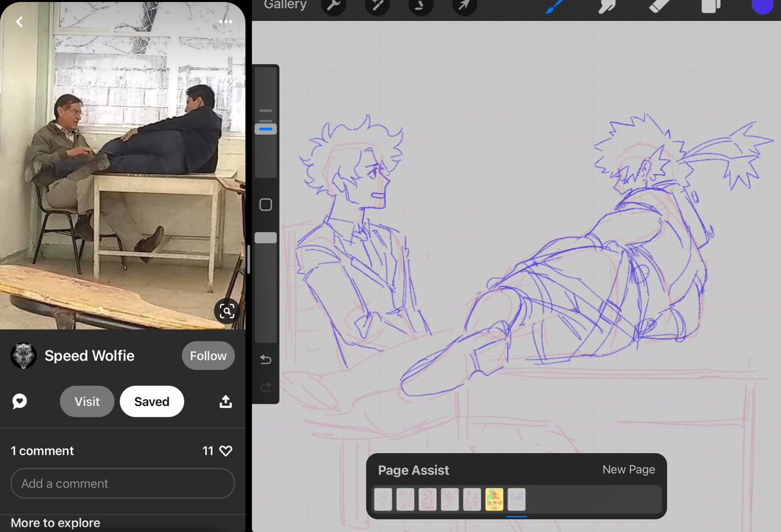
Task: Click the brush size slider handle
Action: click(x=266, y=129)
